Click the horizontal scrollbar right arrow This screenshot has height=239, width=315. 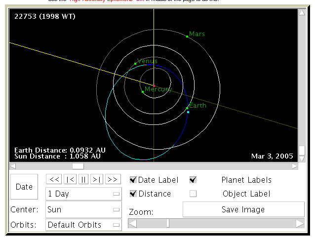click(295, 166)
